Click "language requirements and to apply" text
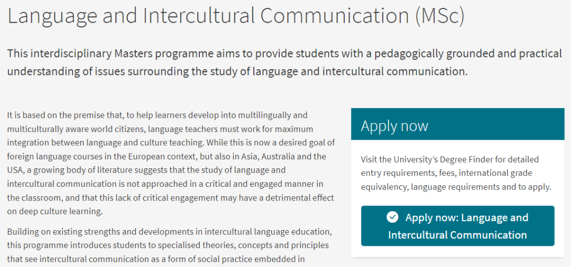The width and height of the screenshot is (571, 267). (481, 187)
